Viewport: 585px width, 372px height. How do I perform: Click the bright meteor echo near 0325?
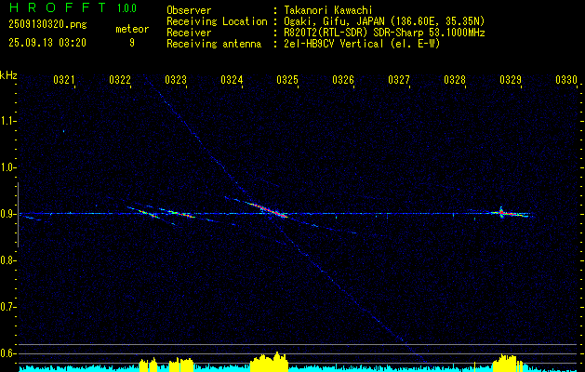click(x=267, y=209)
